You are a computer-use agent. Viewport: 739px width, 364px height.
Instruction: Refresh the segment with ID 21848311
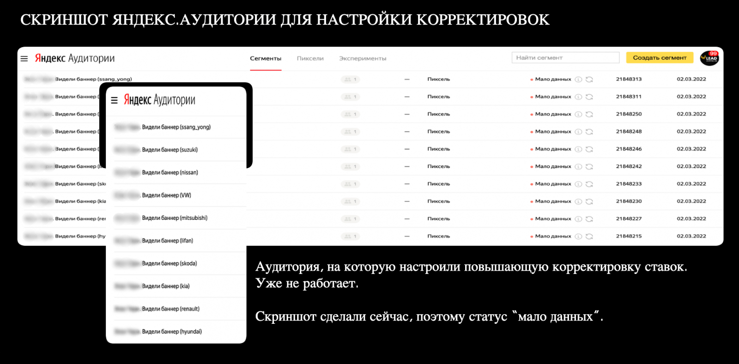click(x=589, y=97)
